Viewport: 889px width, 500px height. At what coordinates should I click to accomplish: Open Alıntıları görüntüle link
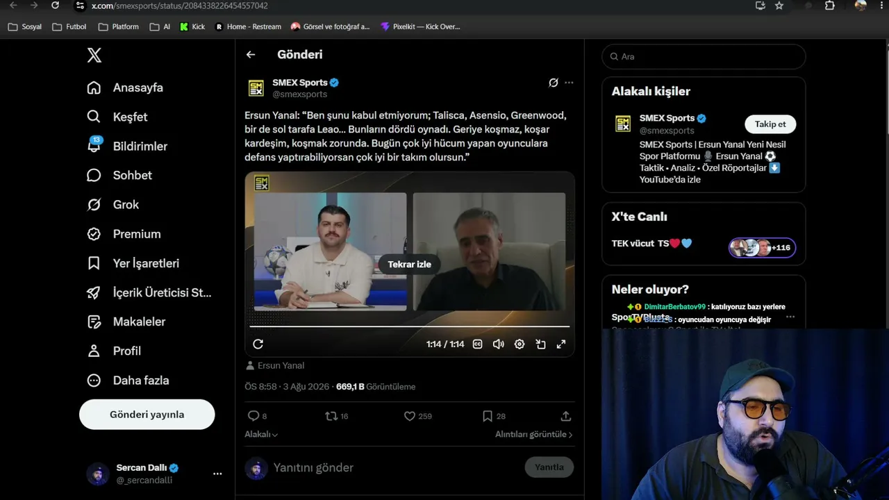(x=534, y=434)
